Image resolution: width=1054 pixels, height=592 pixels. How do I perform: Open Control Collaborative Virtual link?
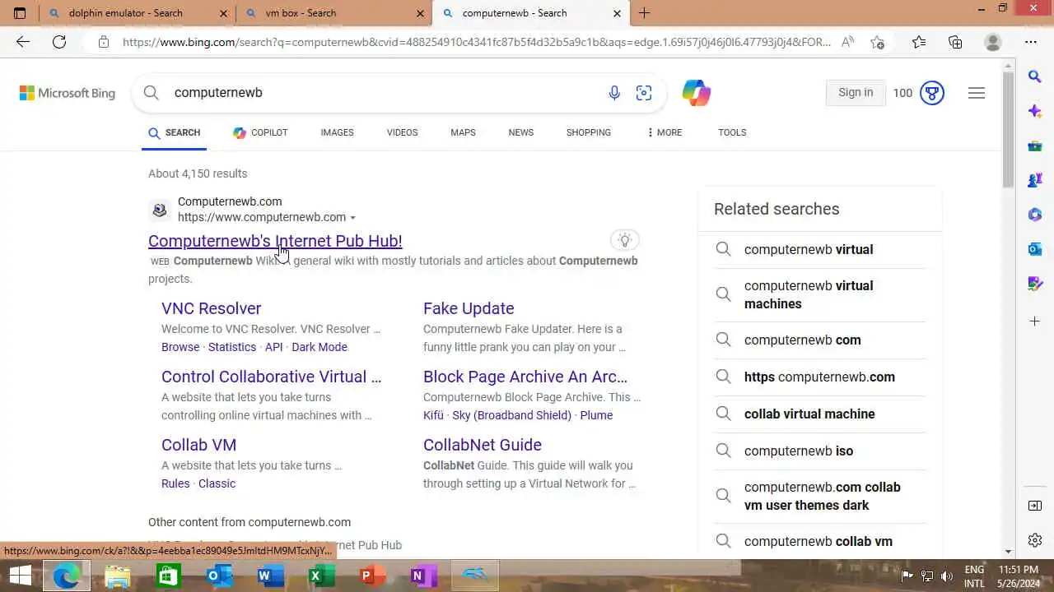(x=272, y=377)
